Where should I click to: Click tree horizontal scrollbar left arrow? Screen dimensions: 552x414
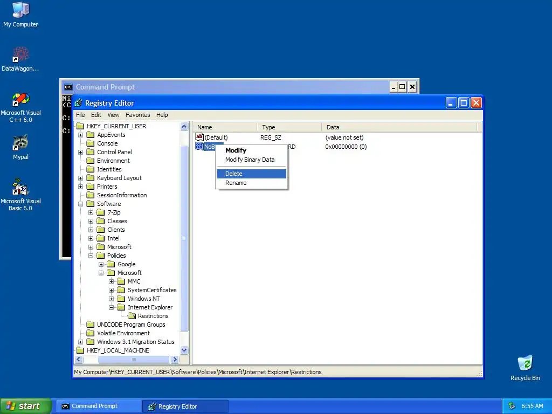79,360
